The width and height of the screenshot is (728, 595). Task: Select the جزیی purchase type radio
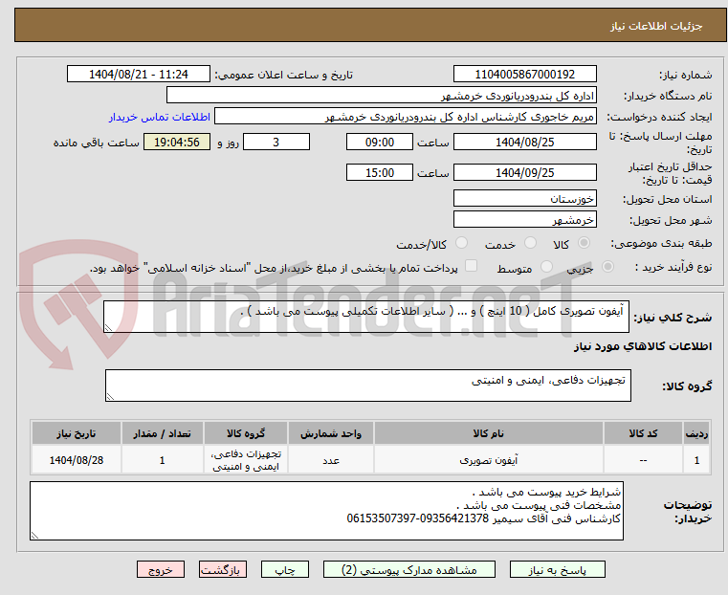click(607, 267)
